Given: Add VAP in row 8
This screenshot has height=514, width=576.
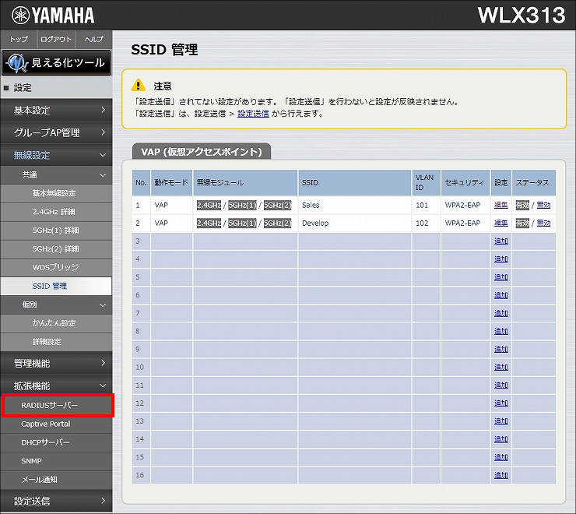Looking at the screenshot, I should tap(500, 331).
